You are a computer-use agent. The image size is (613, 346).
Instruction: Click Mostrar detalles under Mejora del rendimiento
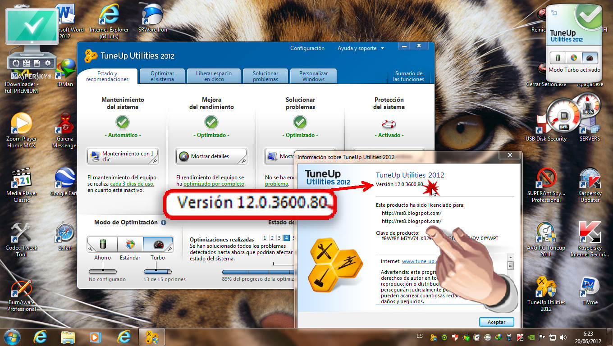pos(211,156)
